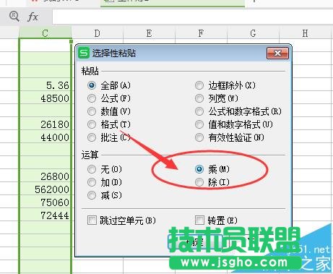Click the cell containing 72444
This screenshot has height=274, width=333.
tap(45, 215)
